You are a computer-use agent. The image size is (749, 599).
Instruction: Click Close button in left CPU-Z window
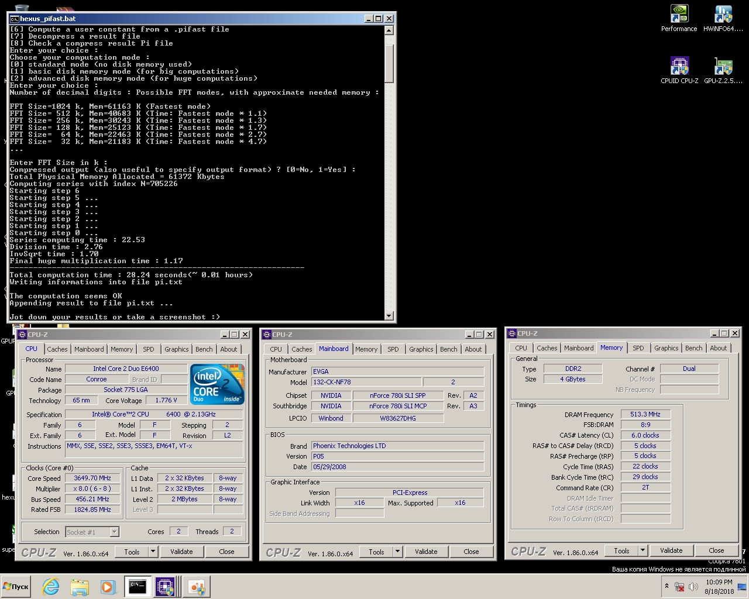(x=226, y=552)
